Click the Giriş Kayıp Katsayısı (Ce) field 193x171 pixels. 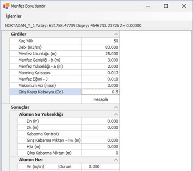(101, 92)
